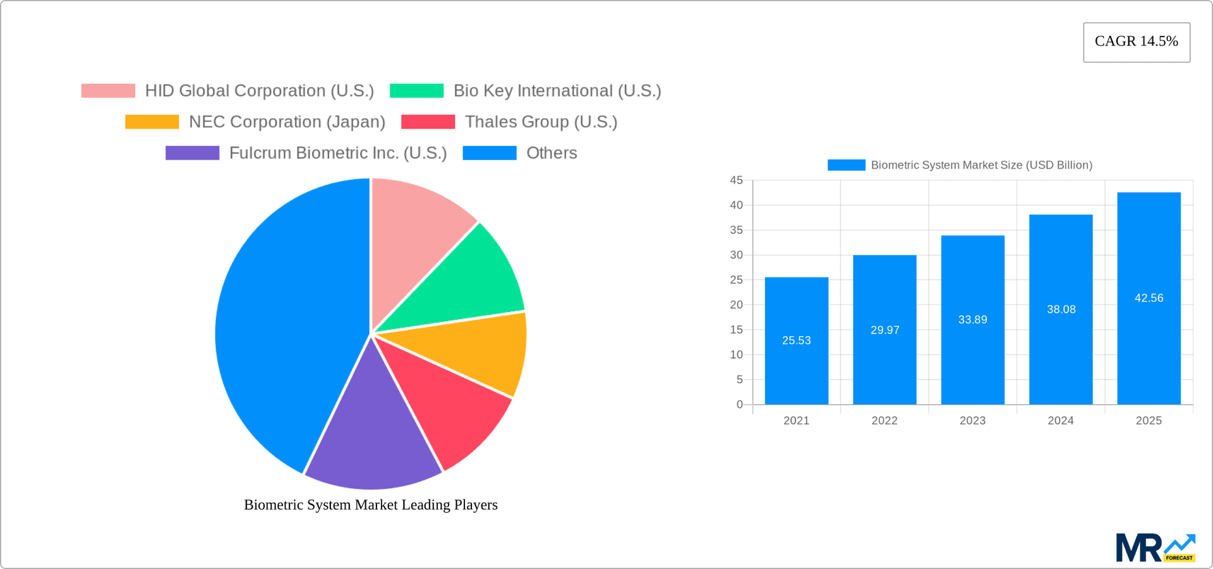Viewport: 1213px width, 569px height.
Task: Click NEC Corporation (Japan) legend text
Action: pyautogui.click(x=287, y=121)
